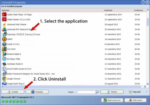Click into the Search input field
This screenshot has width=150, height=105.
pyautogui.click(x=86, y=92)
